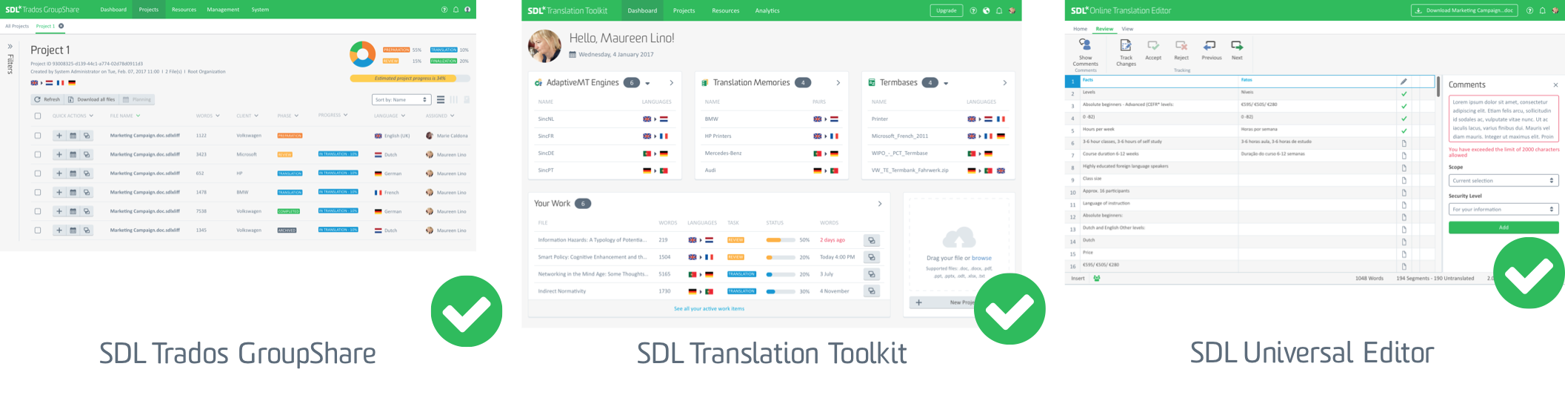Screen dimensions: 1565x395
Task: Open editor icon for Smart Policy work item
Action: (x=872, y=257)
